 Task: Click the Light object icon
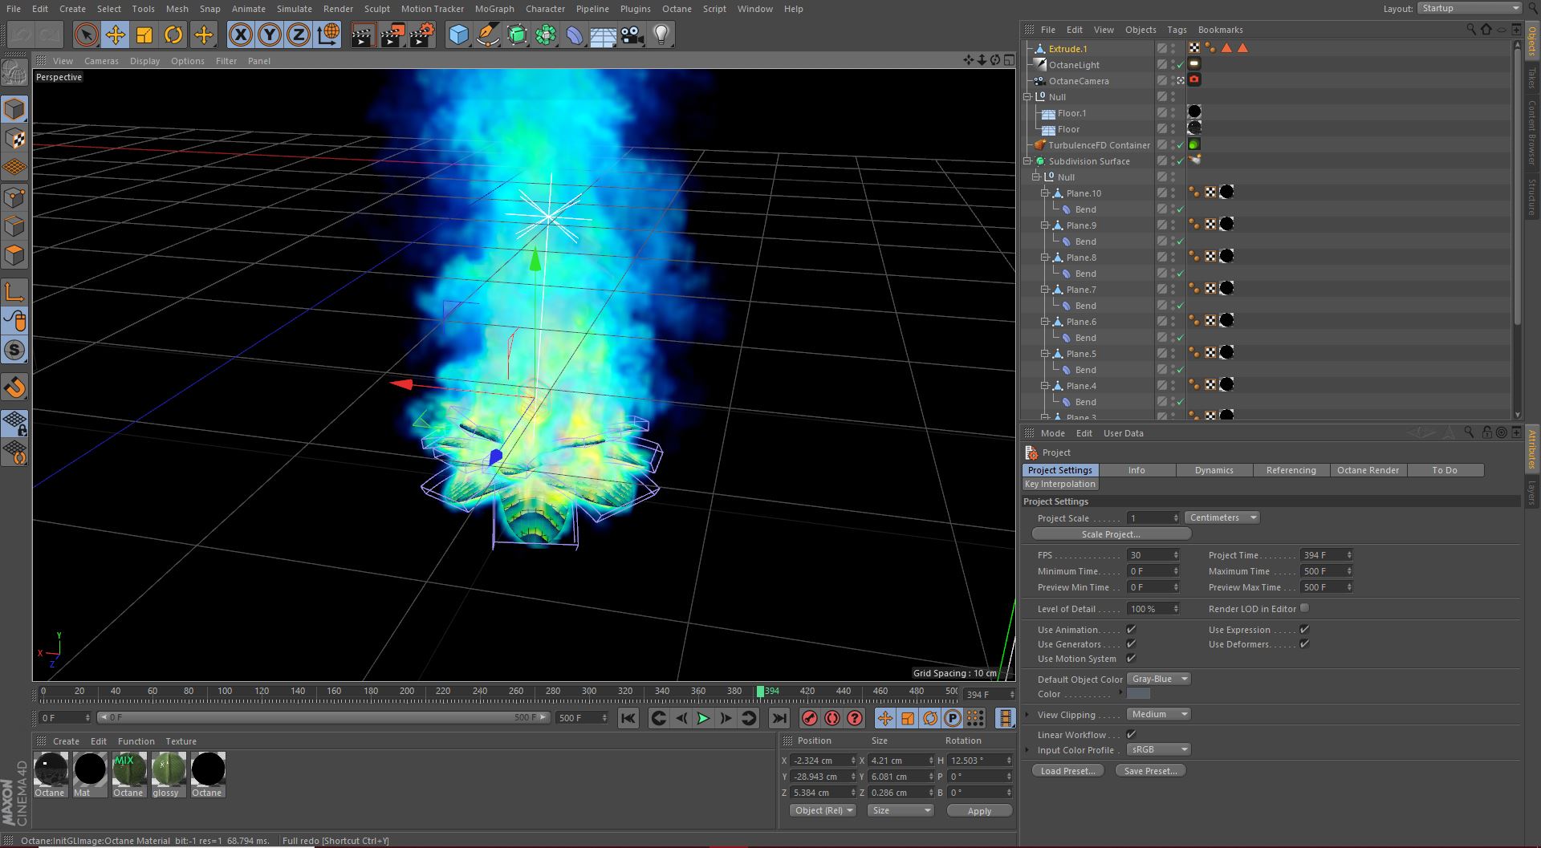(x=661, y=34)
